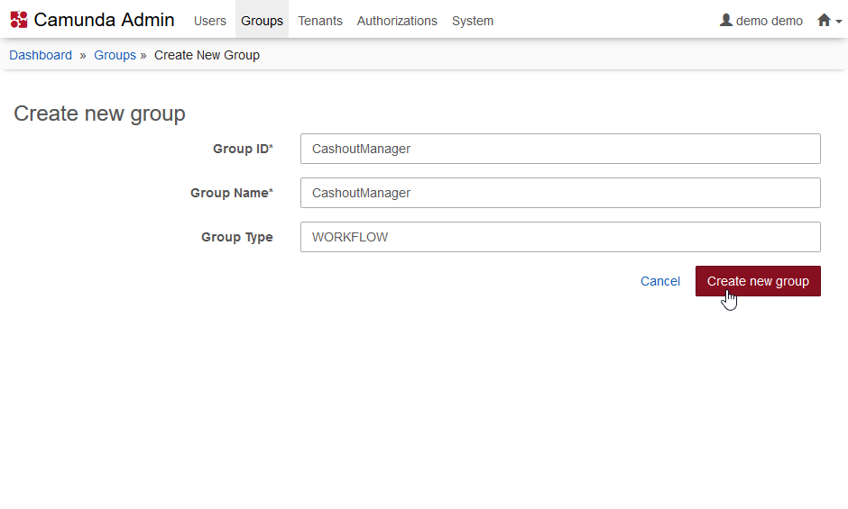The image size is (848, 509).
Task: Select the Group Type field containing WORKFLOW
Action: (x=560, y=237)
